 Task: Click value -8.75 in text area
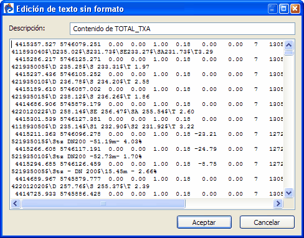pos(207,164)
